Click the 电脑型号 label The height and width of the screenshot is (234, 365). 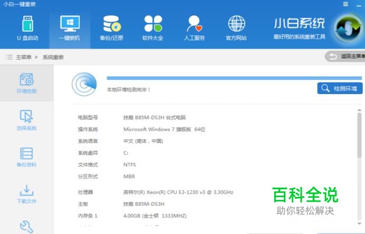pos(88,117)
